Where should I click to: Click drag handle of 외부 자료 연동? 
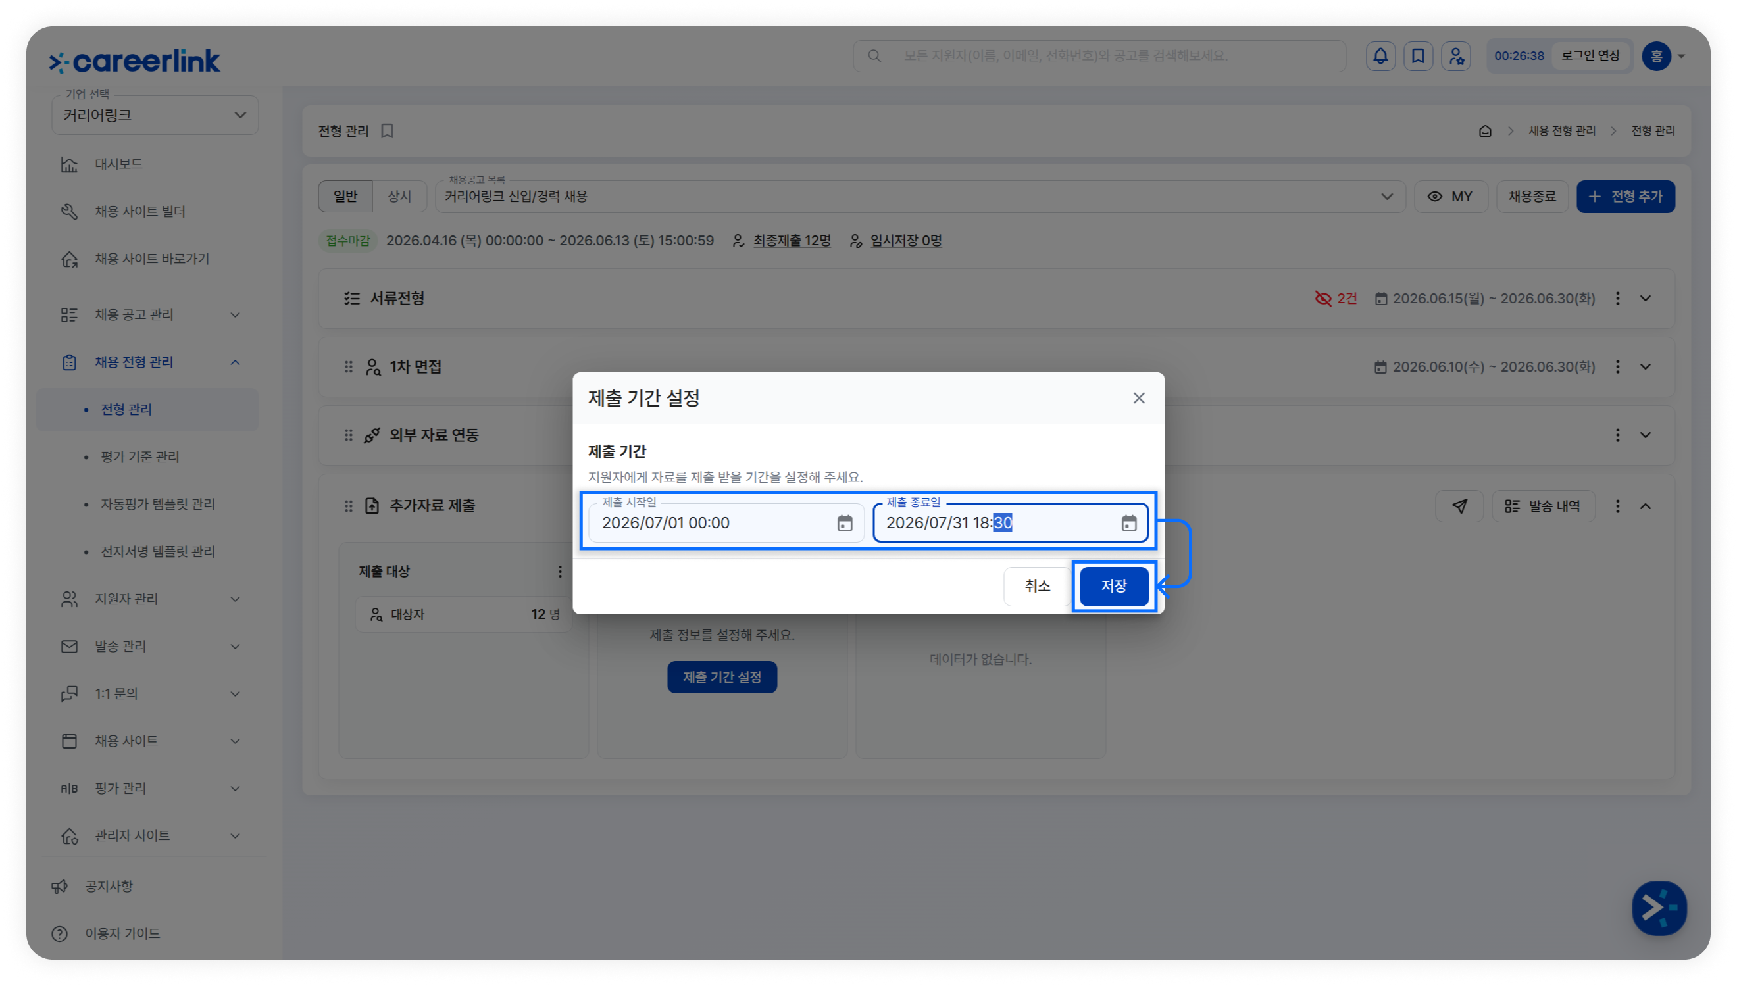[x=348, y=435]
